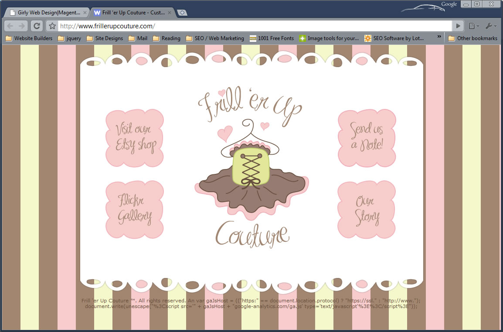Expand the bookmarks overflow chevron

click(x=439, y=37)
